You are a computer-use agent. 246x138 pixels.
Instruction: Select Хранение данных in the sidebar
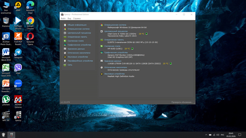coord(76,49)
